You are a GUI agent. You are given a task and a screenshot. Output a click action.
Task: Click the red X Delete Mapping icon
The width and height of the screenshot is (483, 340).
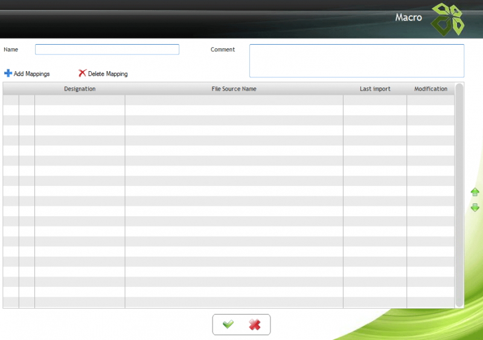click(82, 73)
